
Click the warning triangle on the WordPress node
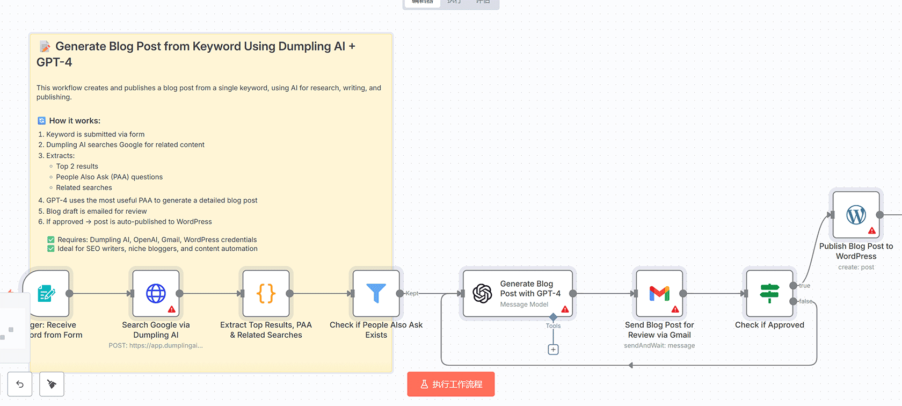[872, 231]
